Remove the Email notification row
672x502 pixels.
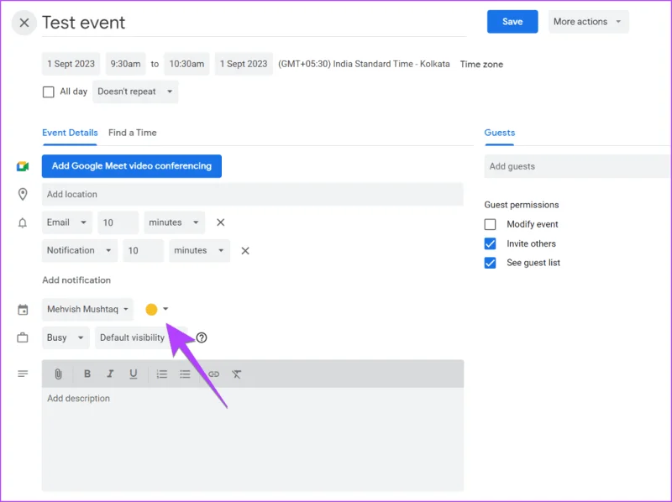[220, 222]
